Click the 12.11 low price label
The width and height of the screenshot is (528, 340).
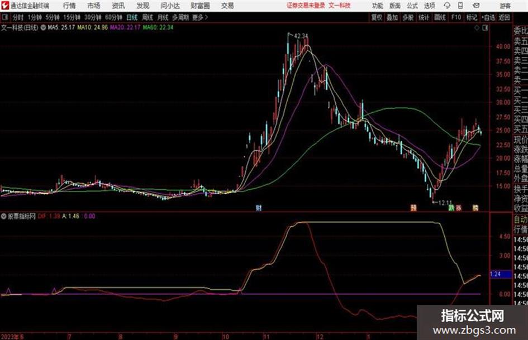(445, 202)
